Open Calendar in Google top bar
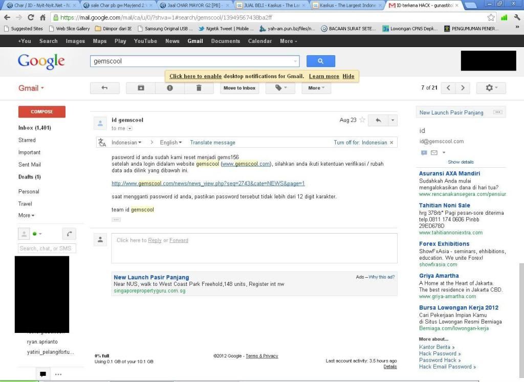524x382 pixels. click(x=259, y=41)
